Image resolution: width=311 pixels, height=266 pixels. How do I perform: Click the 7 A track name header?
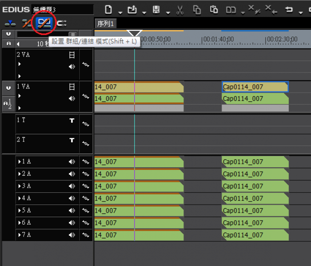click(x=27, y=235)
